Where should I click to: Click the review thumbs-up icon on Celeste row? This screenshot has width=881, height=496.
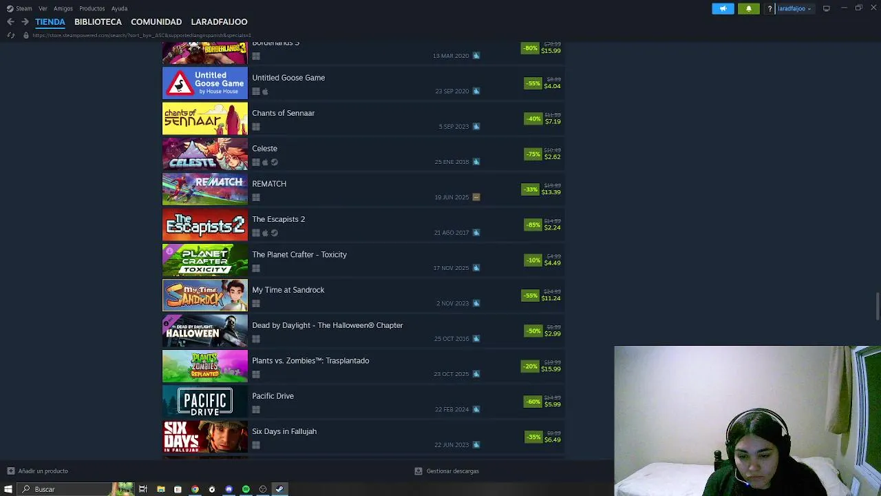pos(476,162)
